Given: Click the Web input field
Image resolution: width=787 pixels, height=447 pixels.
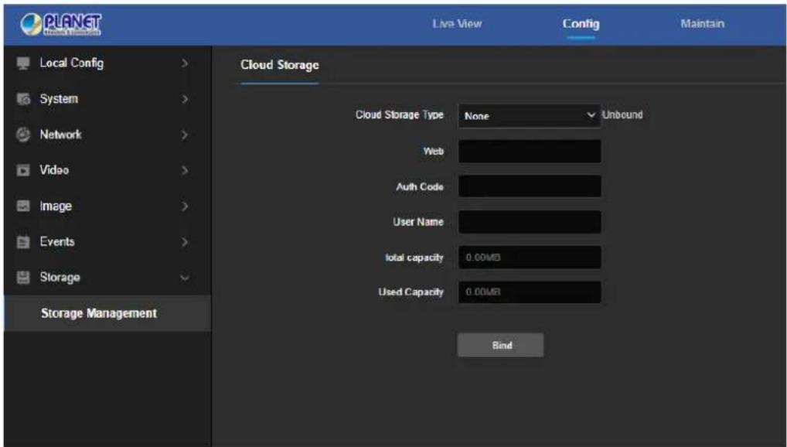Looking at the screenshot, I should [x=530, y=151].
